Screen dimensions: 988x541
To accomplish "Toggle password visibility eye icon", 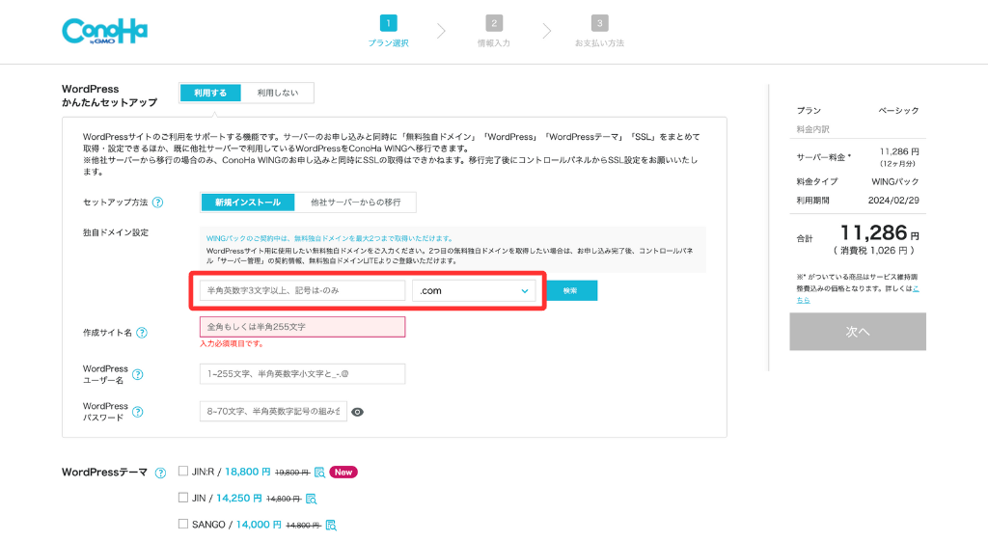I will (357, 412).
